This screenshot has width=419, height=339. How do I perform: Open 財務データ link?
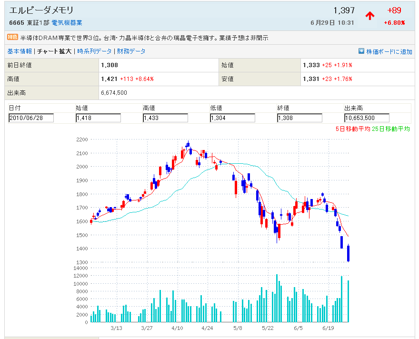131,51
